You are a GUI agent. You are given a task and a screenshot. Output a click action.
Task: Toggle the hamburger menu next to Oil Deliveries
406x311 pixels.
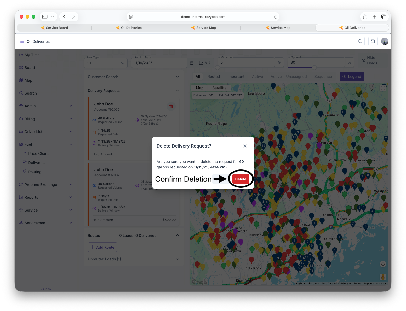coord(22,42)
